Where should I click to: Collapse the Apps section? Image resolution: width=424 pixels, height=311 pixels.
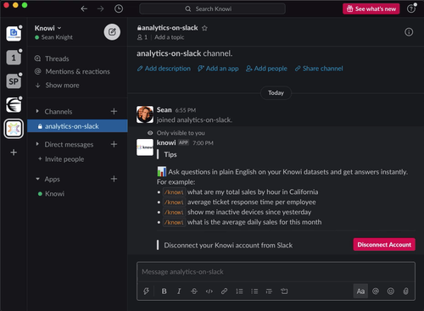pyautogui.click(x=37, y=179)
